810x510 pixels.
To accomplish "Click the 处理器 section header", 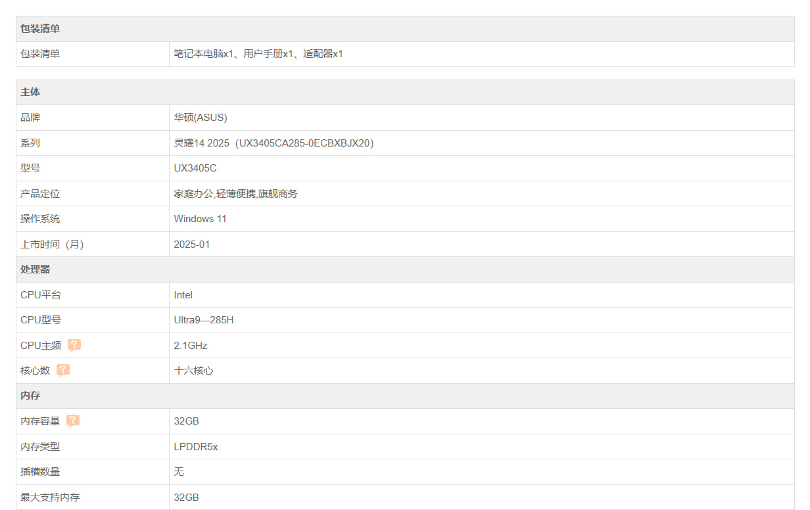I will [36, 269].
